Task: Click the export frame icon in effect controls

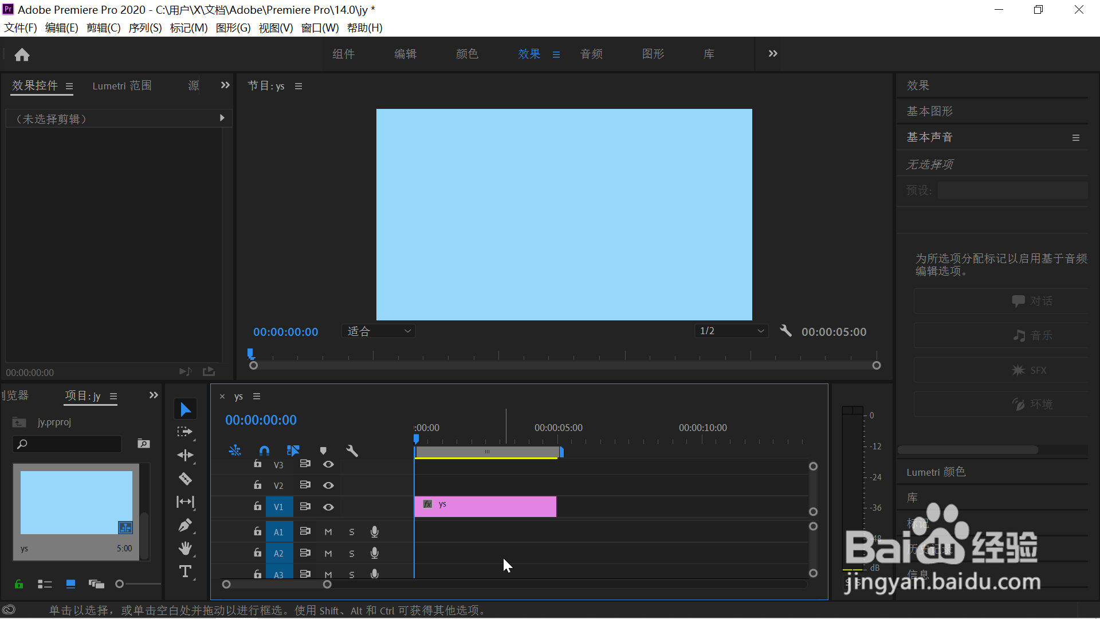Action: 209,372
